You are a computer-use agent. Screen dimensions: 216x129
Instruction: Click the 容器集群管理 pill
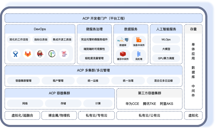(24, 81)
